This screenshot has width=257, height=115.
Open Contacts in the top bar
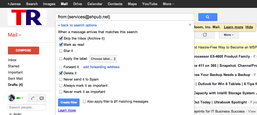pos(115,4)
